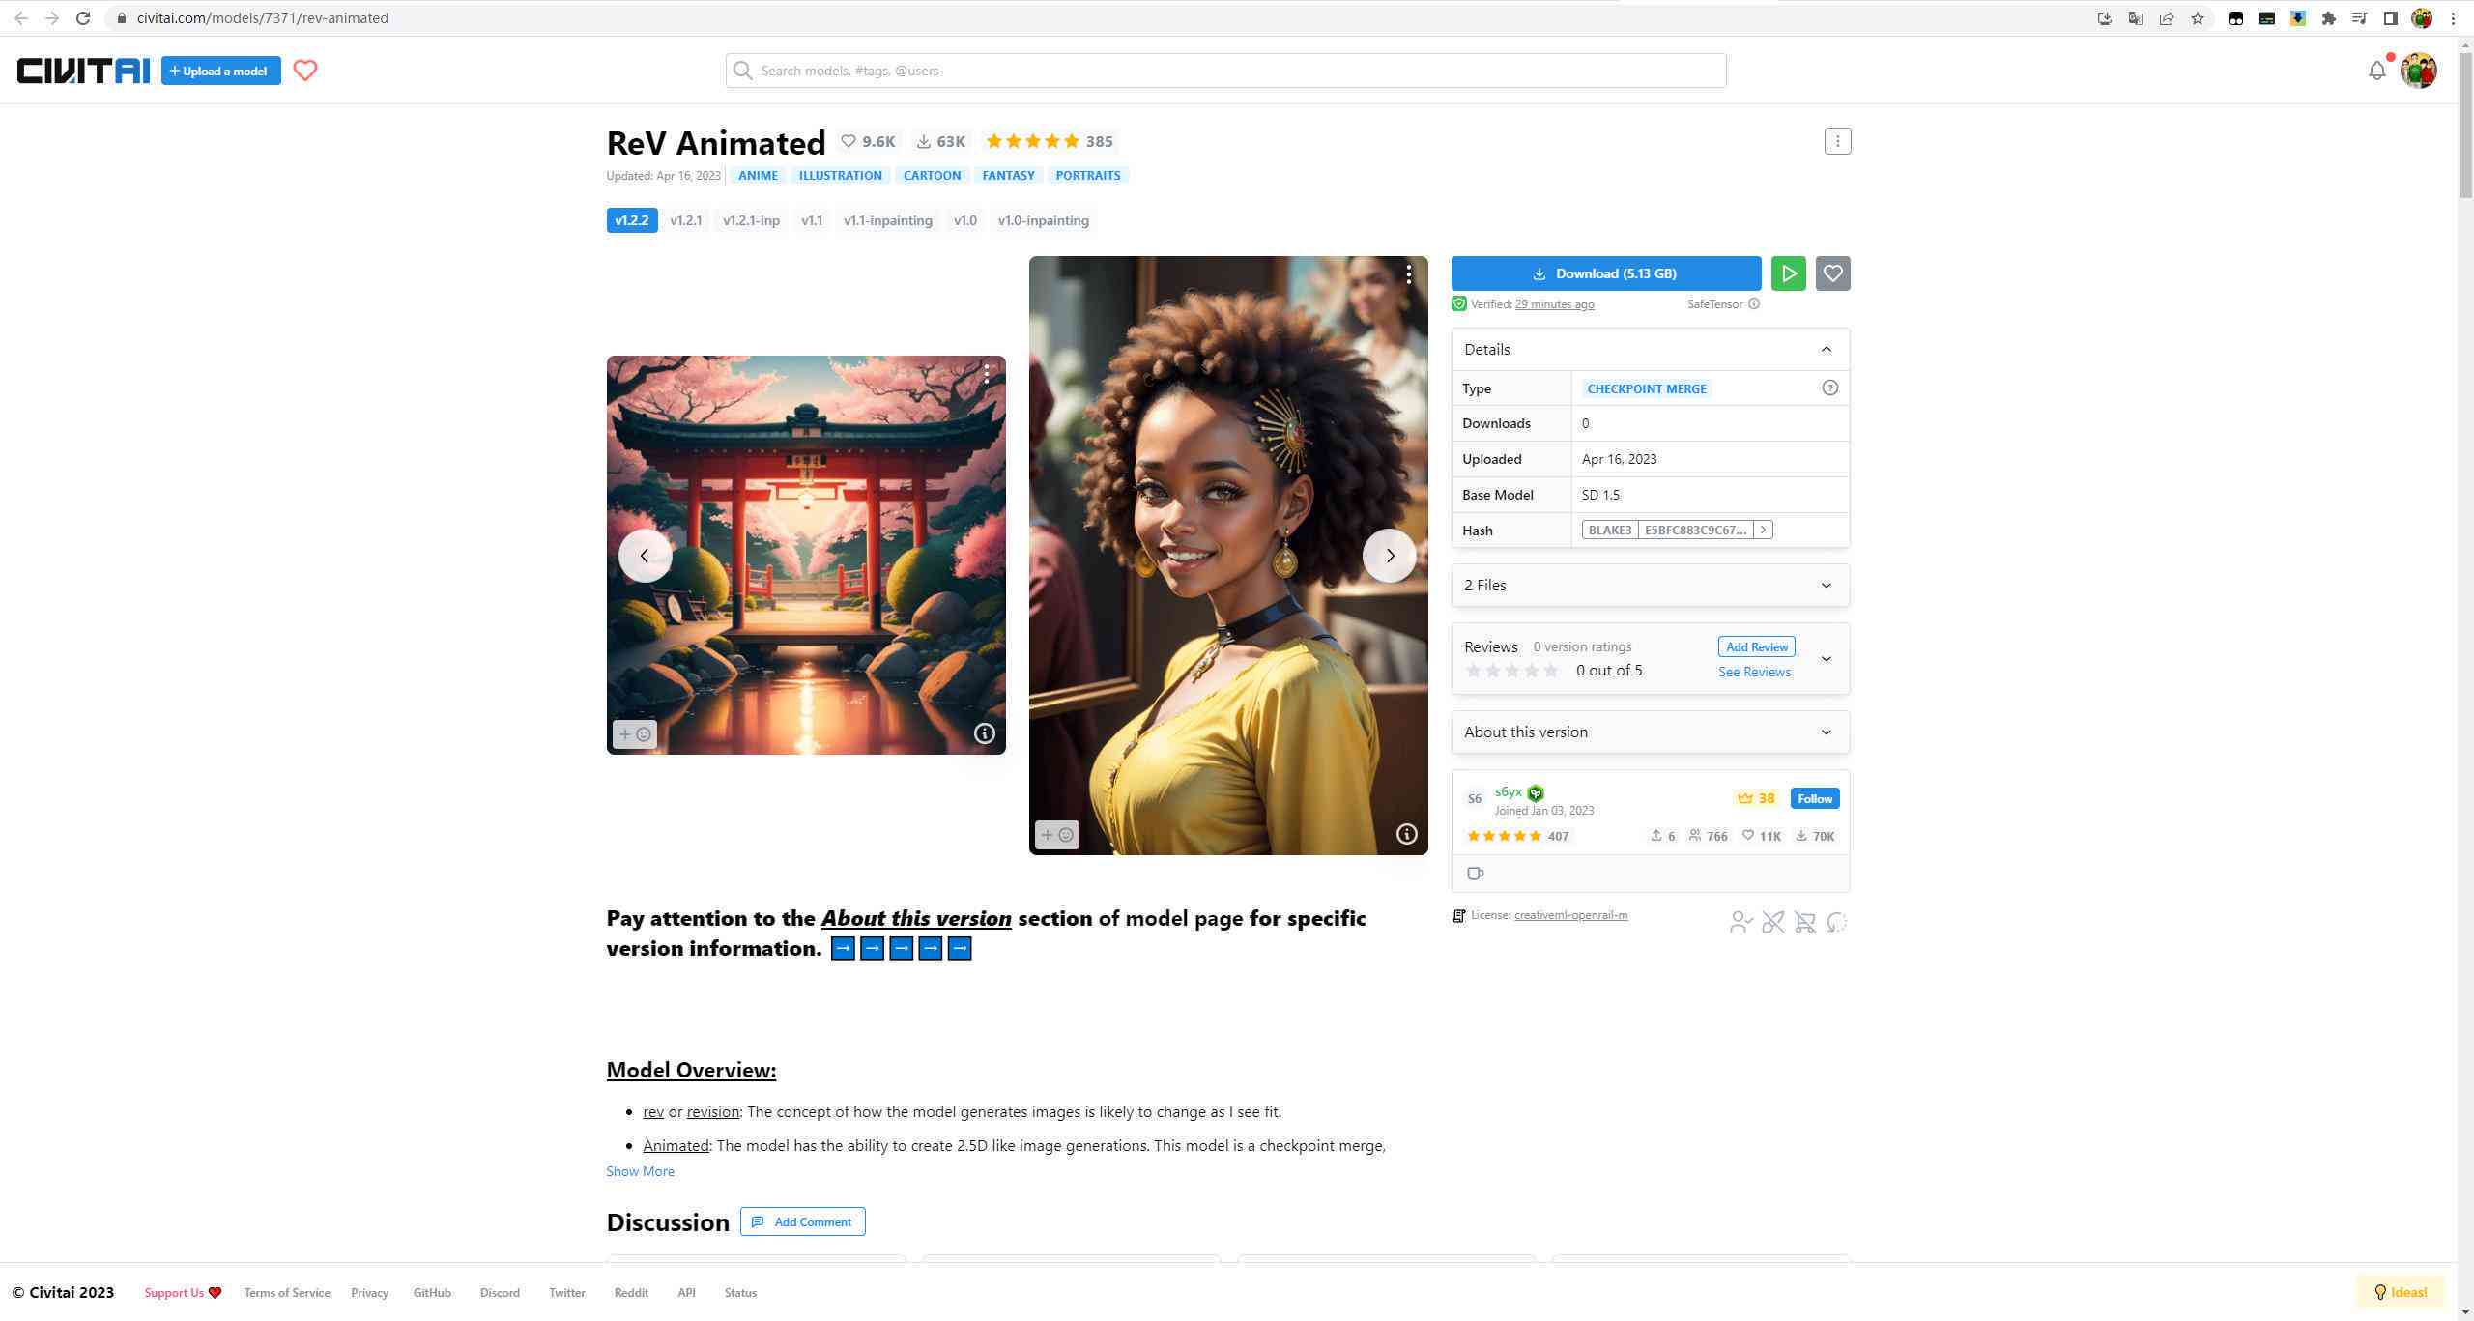Toggle the browser side panel

click(x=2391, y=18)
